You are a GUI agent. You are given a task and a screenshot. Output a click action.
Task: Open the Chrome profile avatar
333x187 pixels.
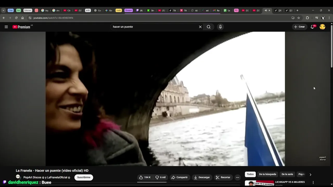click(323, 18)
